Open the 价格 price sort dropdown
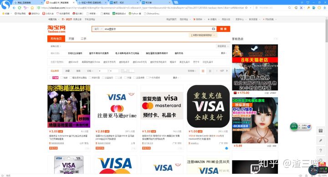This screenshot has height=177, width=328. (90, 71)
